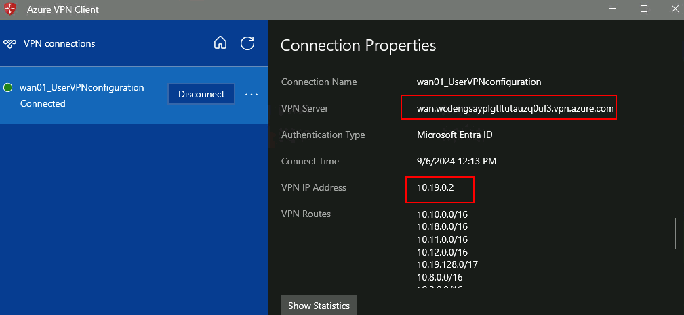The height and width of the screenshot is (315, 684).
Task: Open the three-dot more options menu
Action: (252, 95)
